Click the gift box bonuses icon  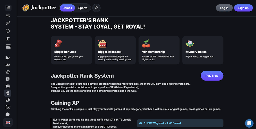[x=8, y=72]
